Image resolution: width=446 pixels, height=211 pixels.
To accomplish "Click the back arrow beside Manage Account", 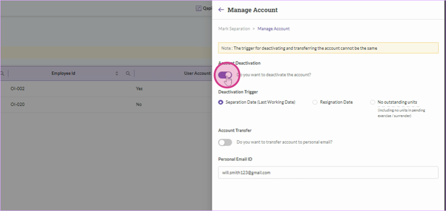I will click(x=221, y=10).
